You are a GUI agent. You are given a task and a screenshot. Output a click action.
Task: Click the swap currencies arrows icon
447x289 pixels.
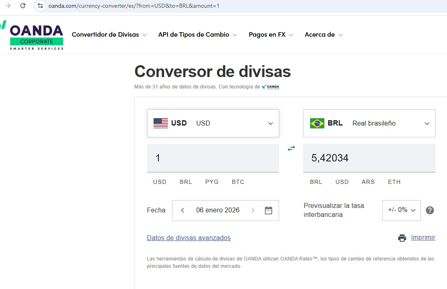(x=291, y=149)
